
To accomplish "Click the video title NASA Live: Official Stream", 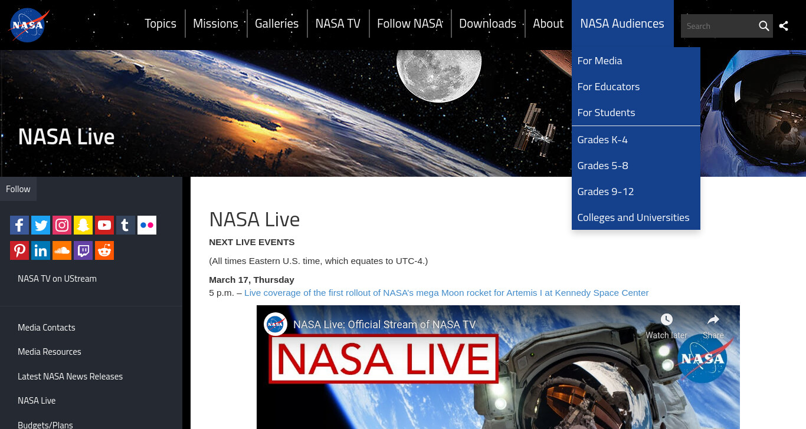I will [384, 324].
